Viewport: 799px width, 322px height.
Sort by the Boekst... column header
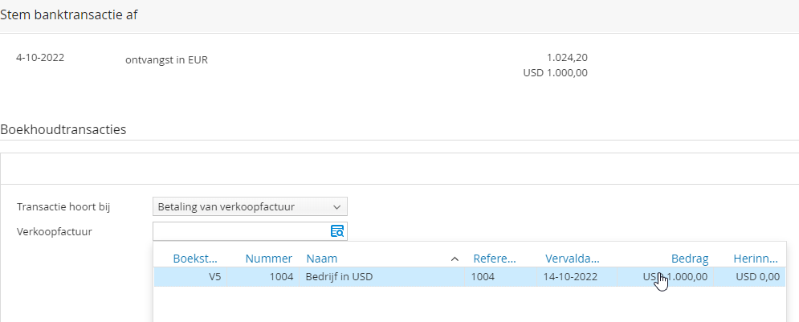pyautogui.click(x=196, y=259)
